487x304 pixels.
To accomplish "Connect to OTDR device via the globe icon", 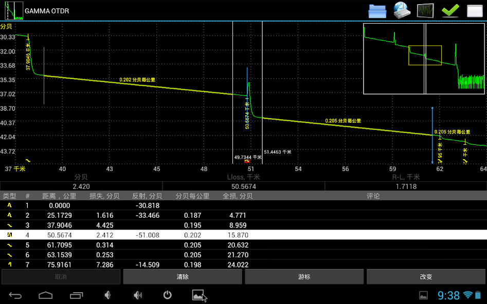I will pyautogui.click(x=402, y=10).
